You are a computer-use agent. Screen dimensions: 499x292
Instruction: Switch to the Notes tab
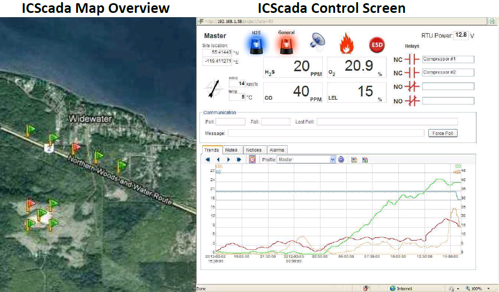point(232,150)
